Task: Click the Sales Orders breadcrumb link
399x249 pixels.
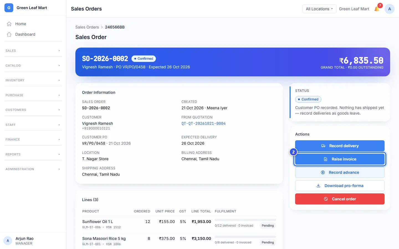Action: coord(87,27)
